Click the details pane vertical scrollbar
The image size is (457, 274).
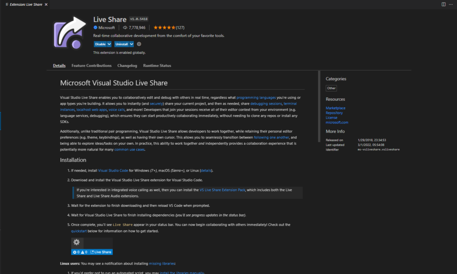pos(319,106)
